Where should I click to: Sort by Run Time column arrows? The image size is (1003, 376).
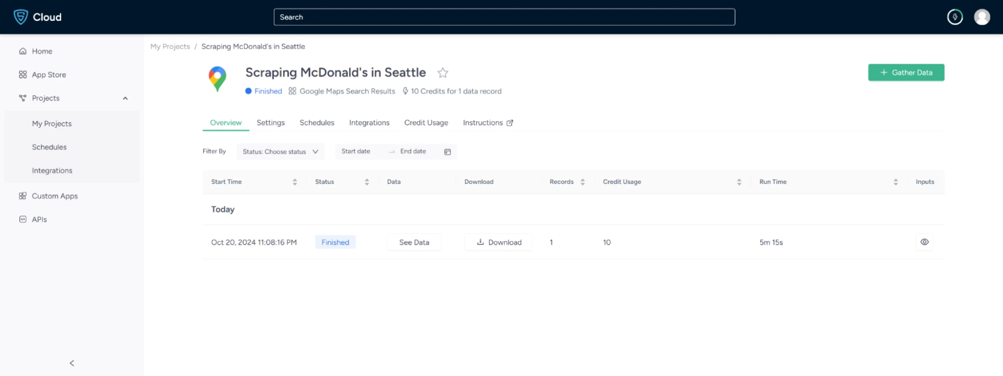point(896,182)
